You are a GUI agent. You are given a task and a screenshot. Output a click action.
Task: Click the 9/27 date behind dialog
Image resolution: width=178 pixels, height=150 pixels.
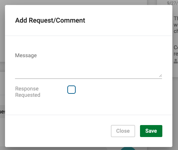click(x=172, y=3)
